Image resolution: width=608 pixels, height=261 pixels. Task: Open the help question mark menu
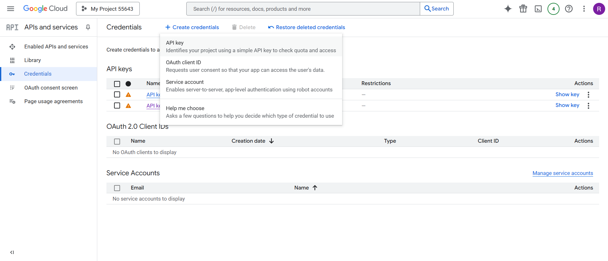coord(569,9)
